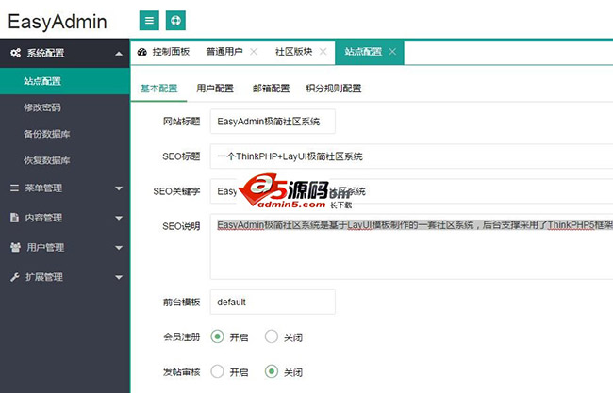Click the 内容管理 sidebar label
Screen dimensions: 613x393
(x=43, y=218)
